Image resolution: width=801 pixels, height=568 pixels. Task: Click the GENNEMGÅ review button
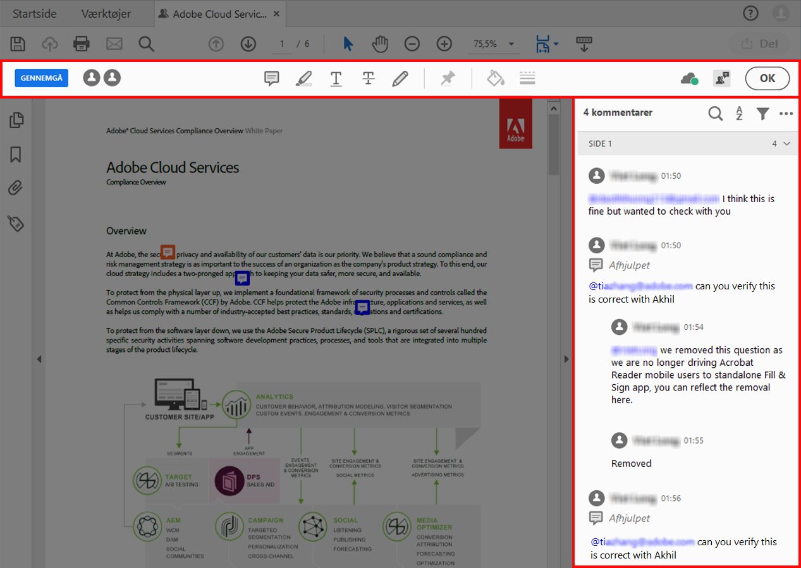pyautogui.click(x=42, y=78)
